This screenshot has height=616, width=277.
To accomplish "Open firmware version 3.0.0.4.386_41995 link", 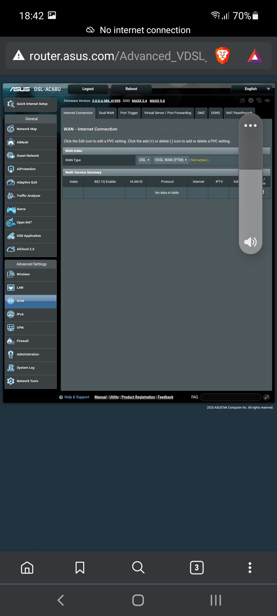I will coord(106,101).
